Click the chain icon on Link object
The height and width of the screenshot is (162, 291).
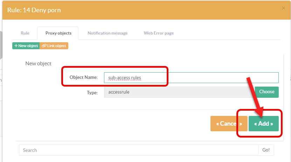[x=44, y=46]
